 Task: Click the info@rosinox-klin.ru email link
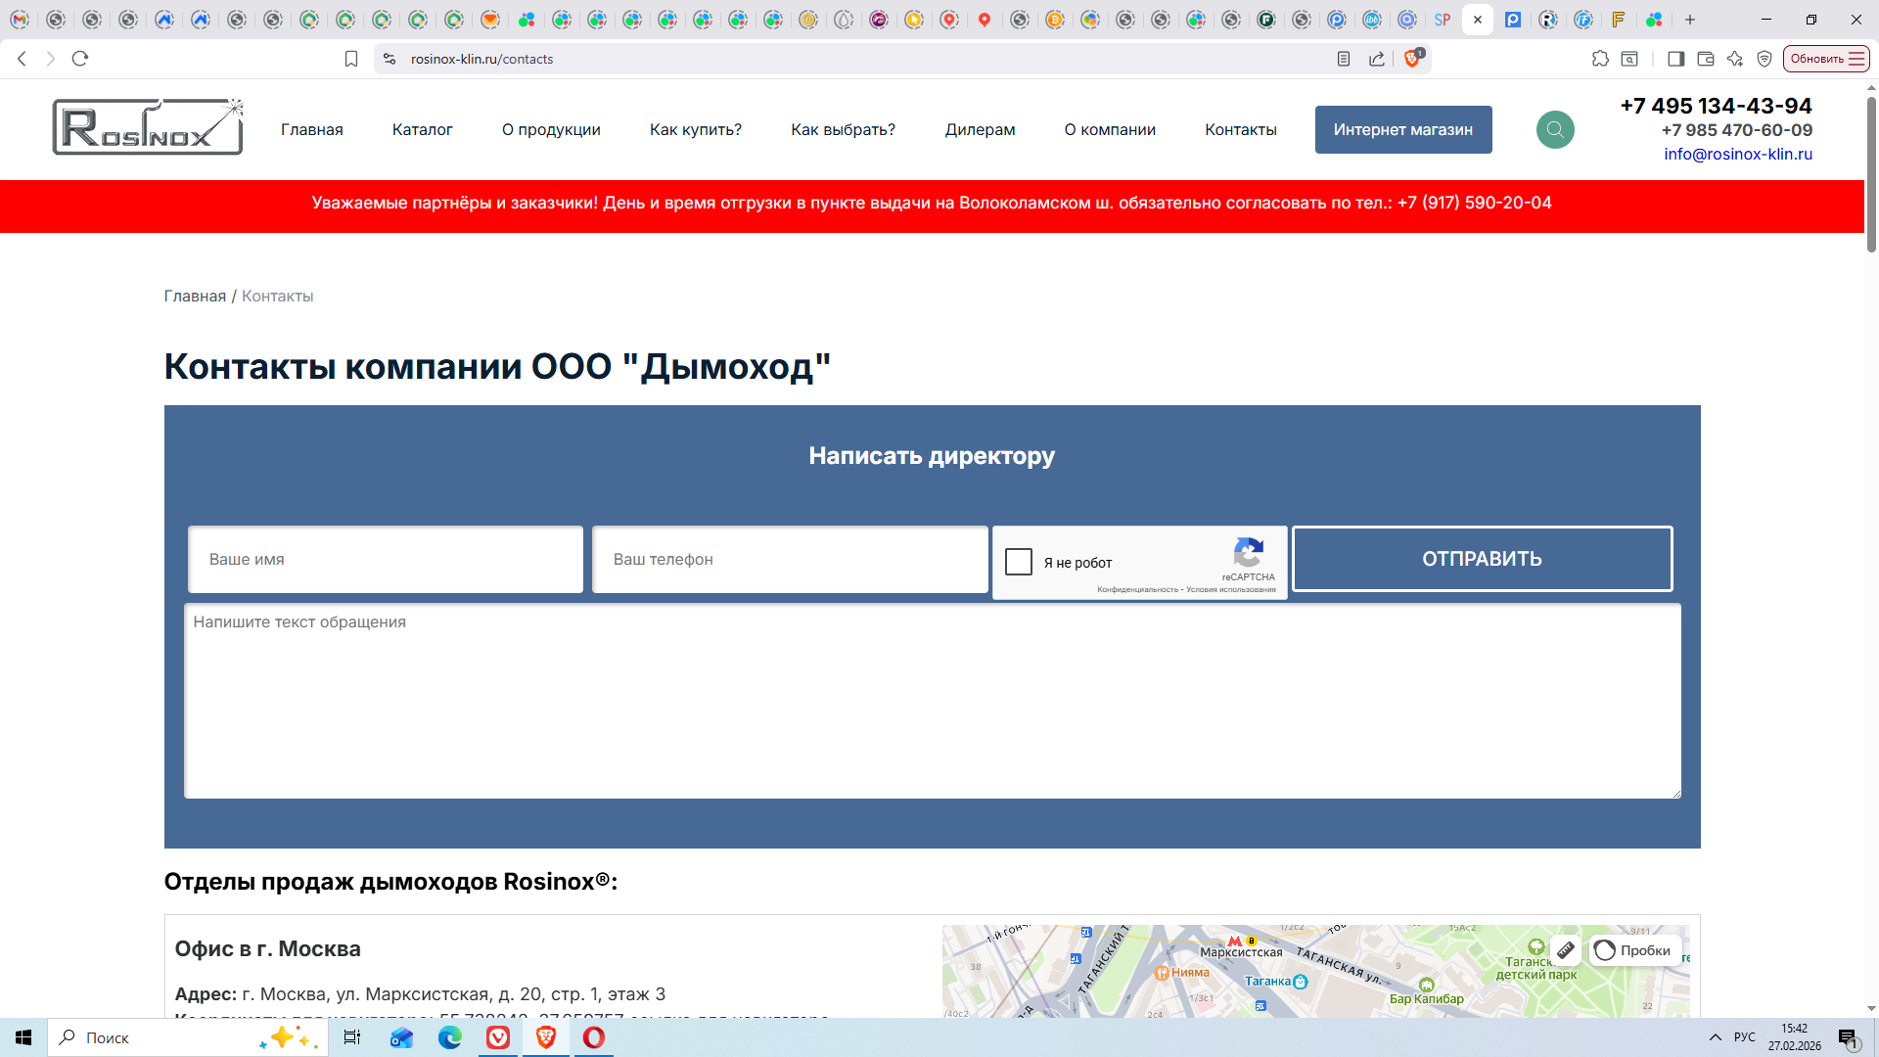pos(1737,154)
